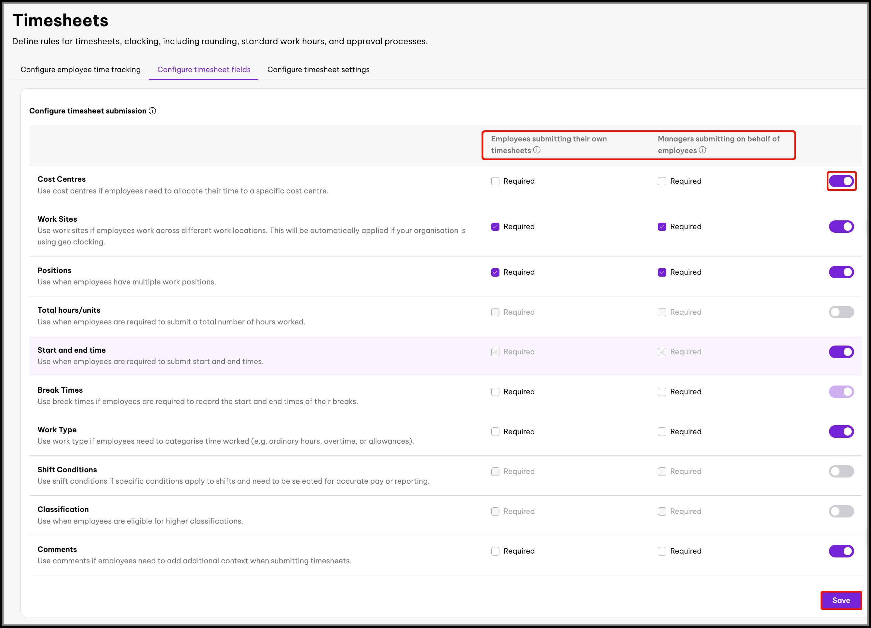The image size is (871, 628).
Task: Turn off the Comments toggle
Action: (841, 551)
